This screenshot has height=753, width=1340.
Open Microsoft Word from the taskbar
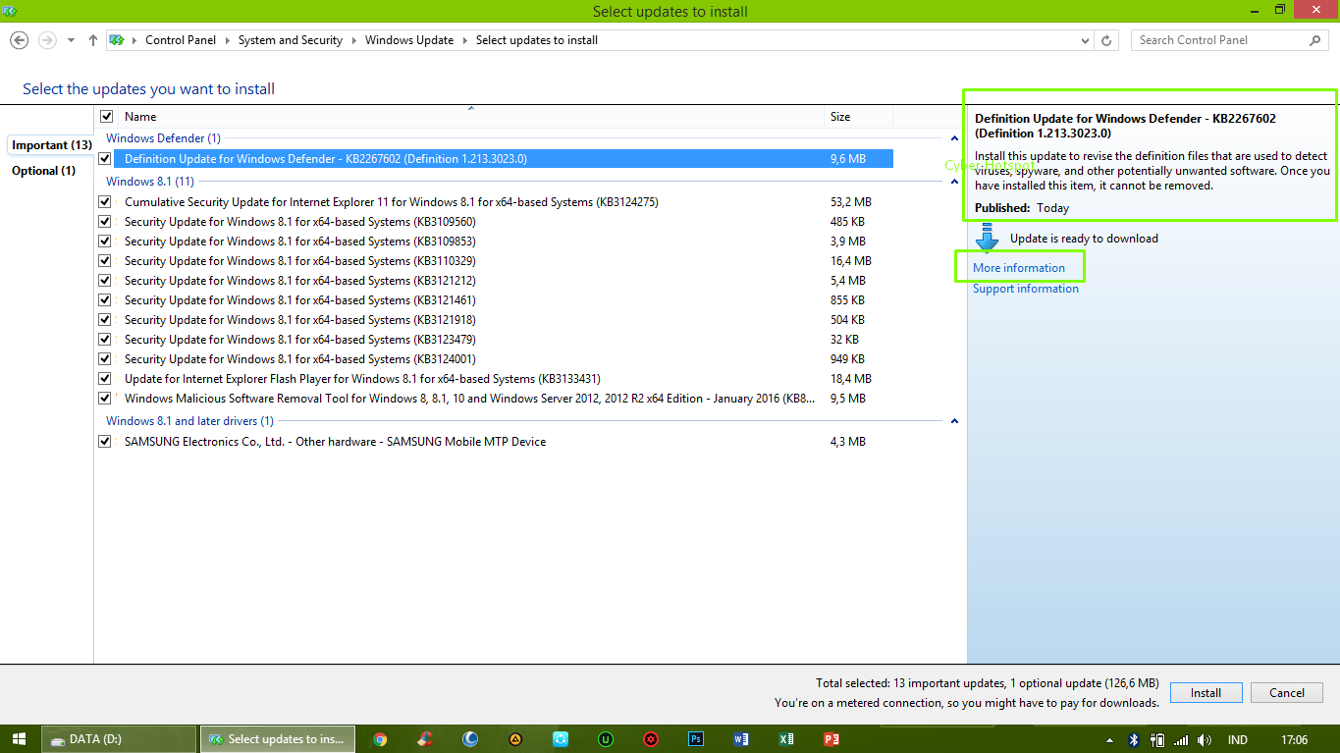tap(740, 738)
